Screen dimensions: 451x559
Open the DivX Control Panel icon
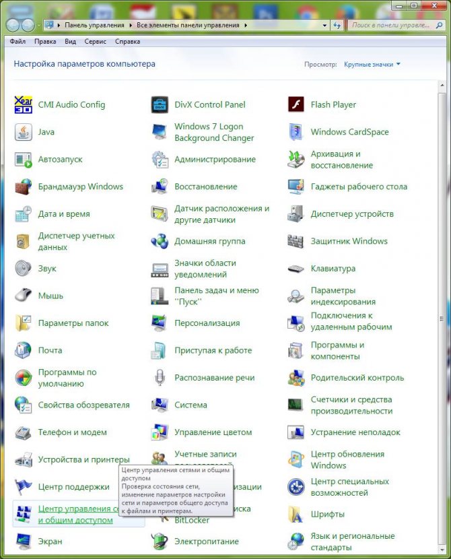(160, 104)
